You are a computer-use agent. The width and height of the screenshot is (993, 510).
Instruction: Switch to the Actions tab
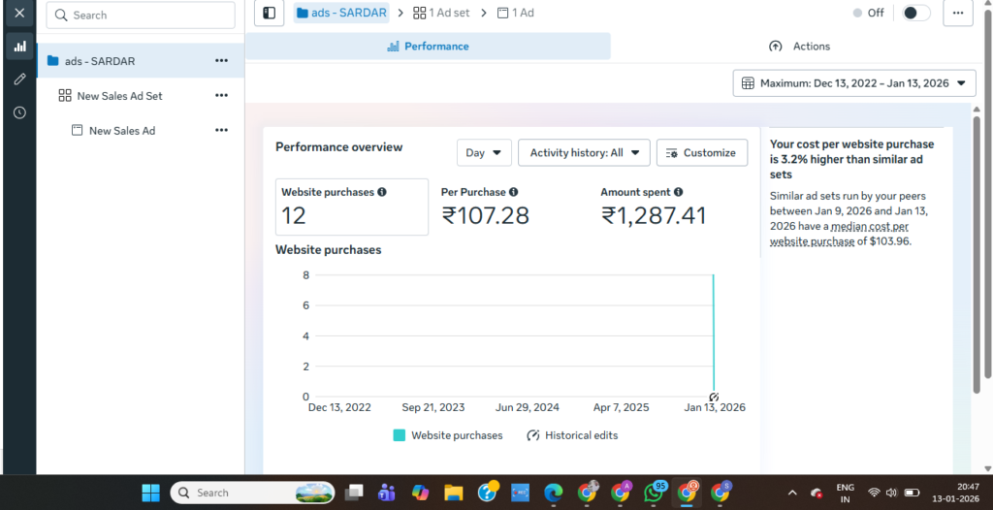800,47
